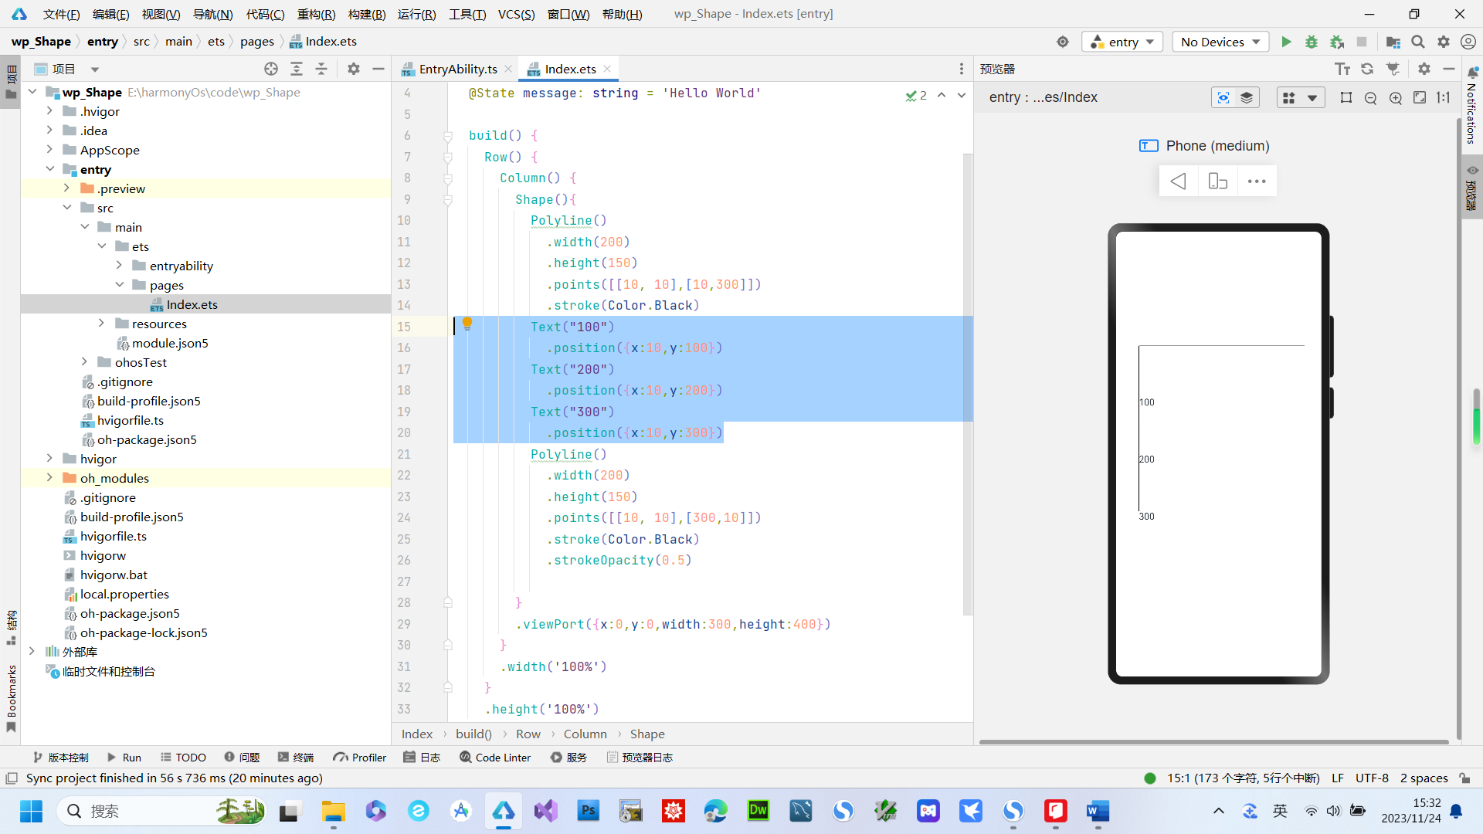Screen dimensions: 1483x834
Task: Open the user account icon at top right
Action: tap(1468, 42)
